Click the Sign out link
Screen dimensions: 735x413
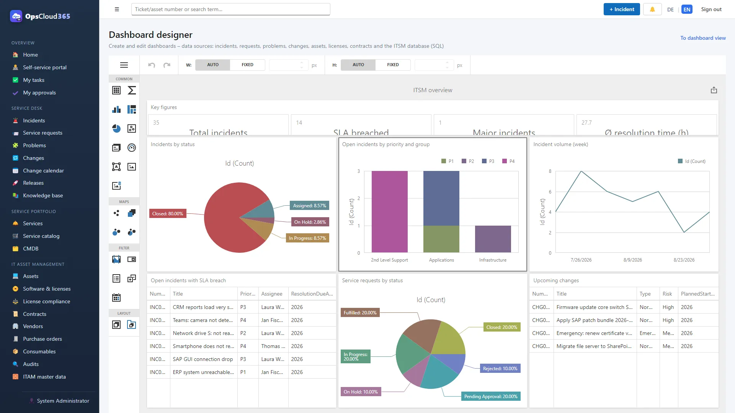pos(711,10)
